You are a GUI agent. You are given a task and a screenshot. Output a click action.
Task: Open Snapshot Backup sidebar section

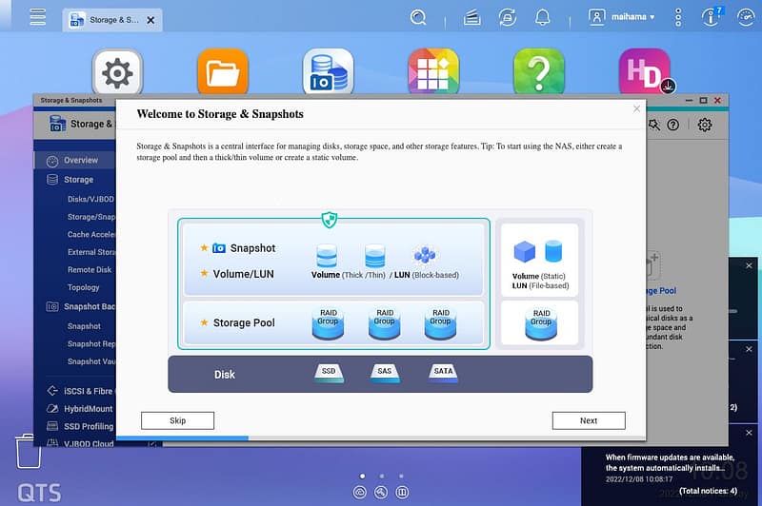[80, 306]
